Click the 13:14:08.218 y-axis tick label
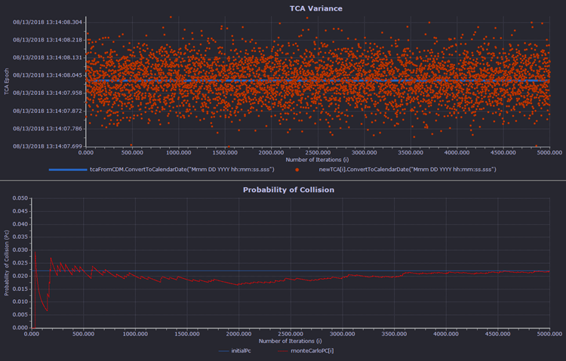This screenshot has width=566, height=361. 48,40
